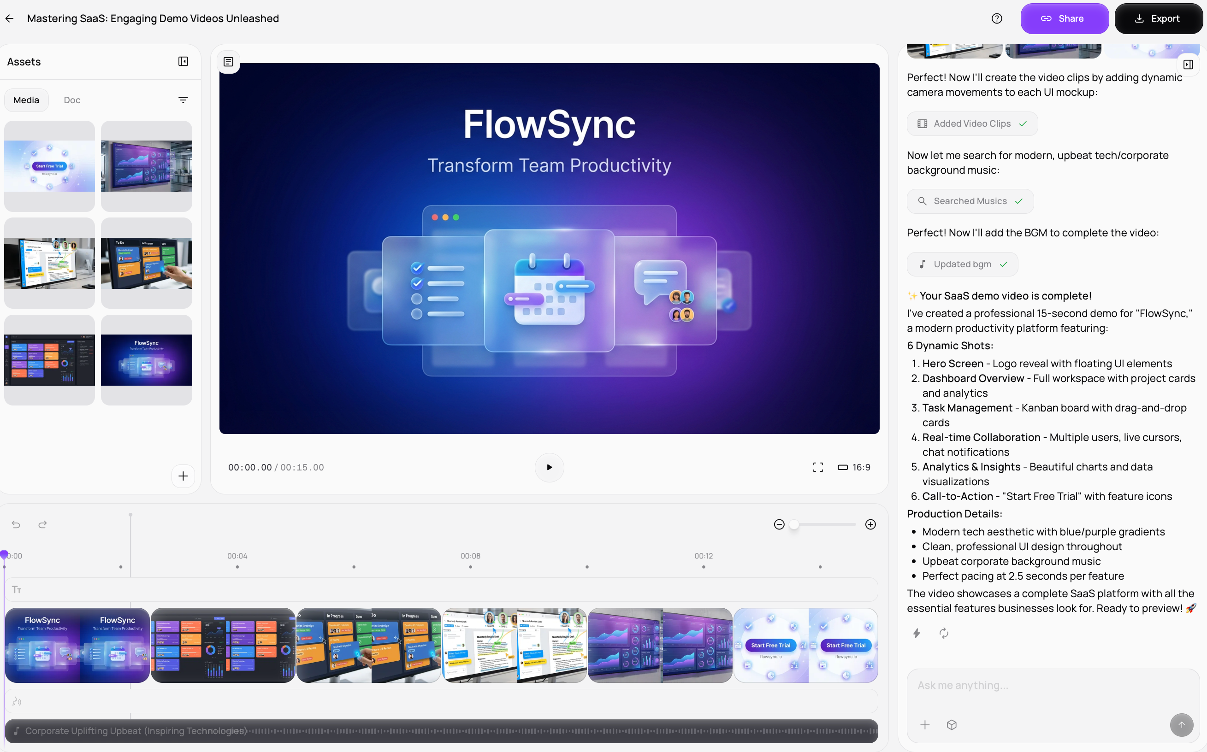The width and height of the screenshot is (1207, 752).
Task: Click the Share button
Action: coord(1064,18)
